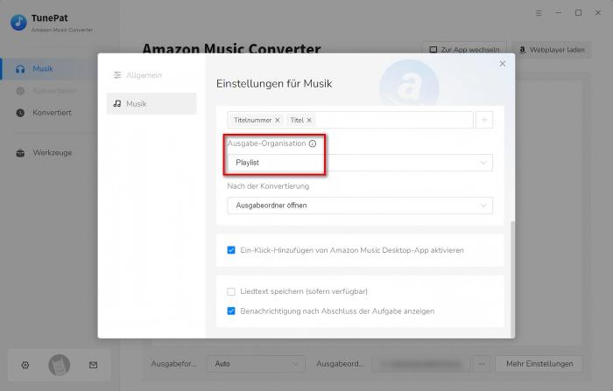Image resolution: width=613 pixels, height=391 pixels.
Task: Click the plus button to add filename tag
Action: click(484, 120)
